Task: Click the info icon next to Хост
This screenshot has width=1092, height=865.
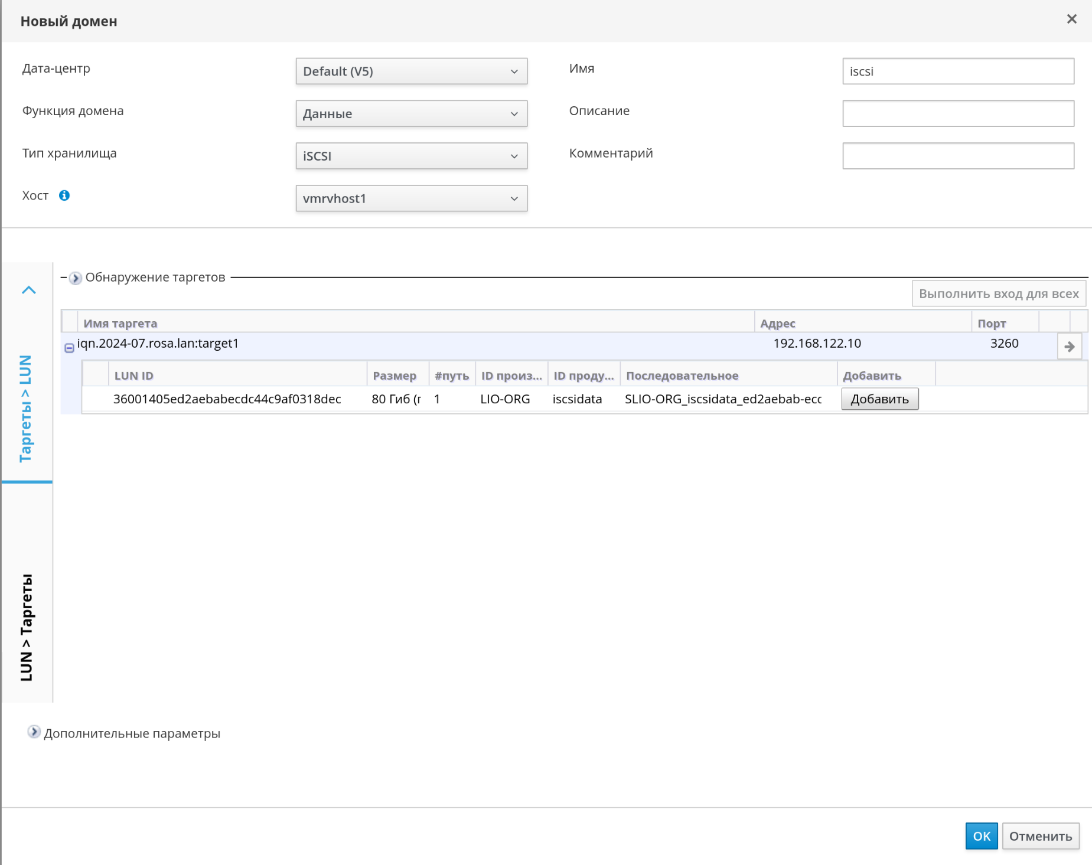Action: click(64, 195)
